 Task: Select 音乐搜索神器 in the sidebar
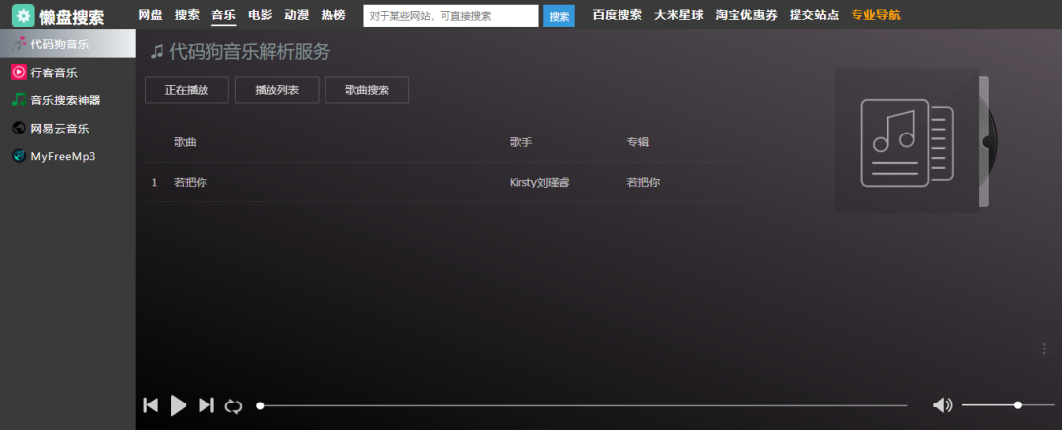(x=68, y=100)
